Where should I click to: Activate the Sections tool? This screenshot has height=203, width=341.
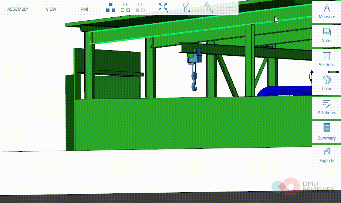tap(327, 59)
